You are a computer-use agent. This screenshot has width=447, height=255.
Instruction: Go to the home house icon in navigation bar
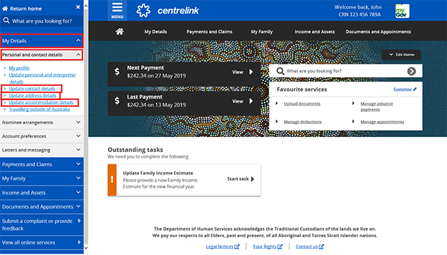(x=120, y=32)
